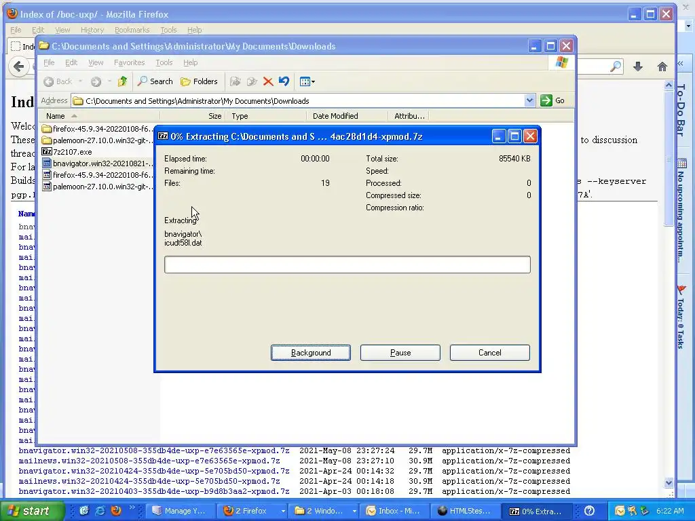Click the help question mark icon on taskbar
Image resolution: width=695 pixels, height=521 pixels.
[x=589, y=511]
